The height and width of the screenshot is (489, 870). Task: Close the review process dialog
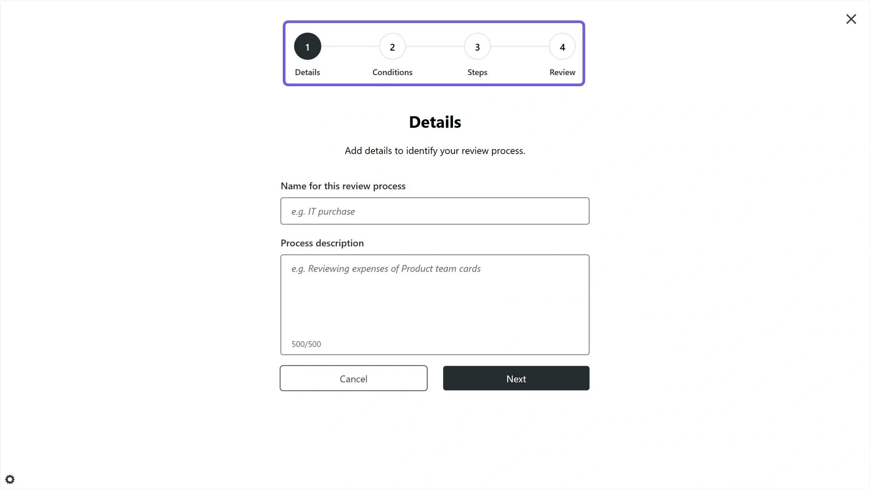[851, 19]
